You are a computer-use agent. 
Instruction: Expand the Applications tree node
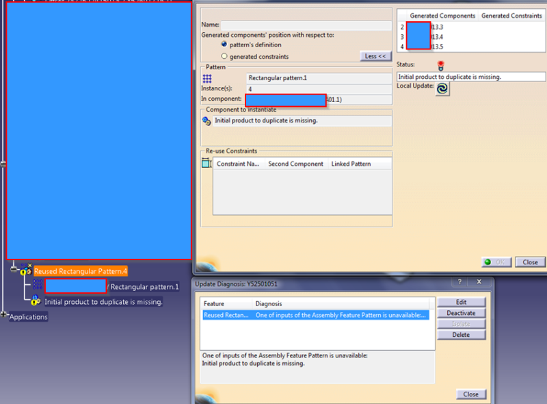(x=4, y=314)
